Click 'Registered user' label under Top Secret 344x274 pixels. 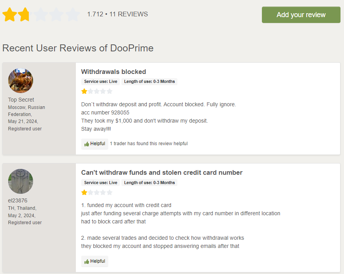coord(25,129)
